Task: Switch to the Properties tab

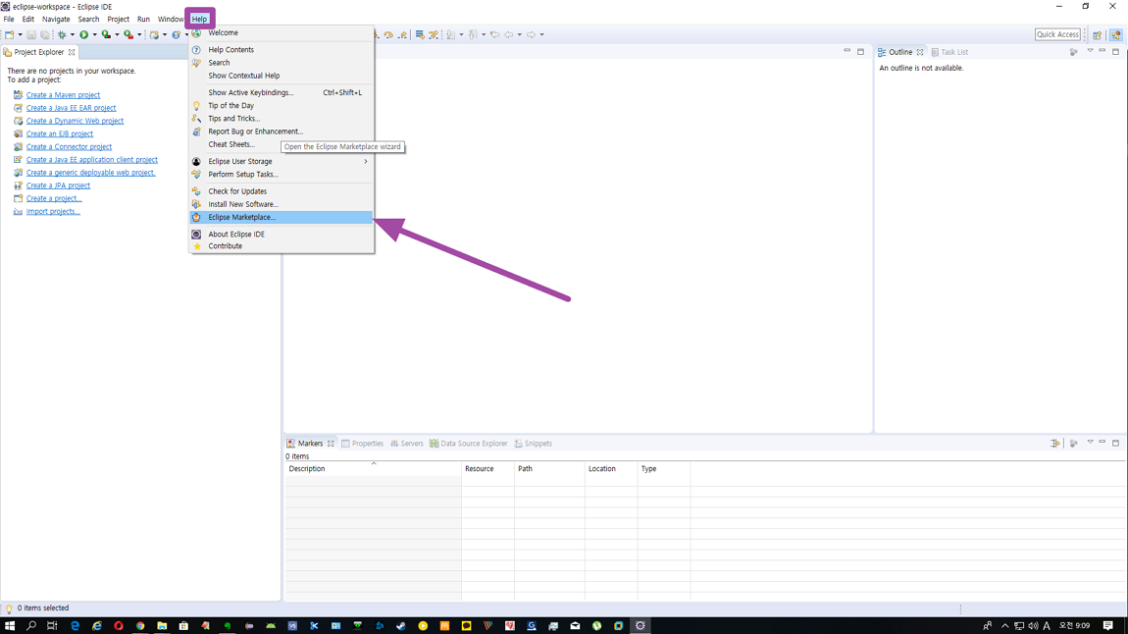Action: [362, 444]
